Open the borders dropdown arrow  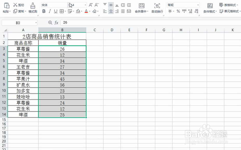coord(65,11)
